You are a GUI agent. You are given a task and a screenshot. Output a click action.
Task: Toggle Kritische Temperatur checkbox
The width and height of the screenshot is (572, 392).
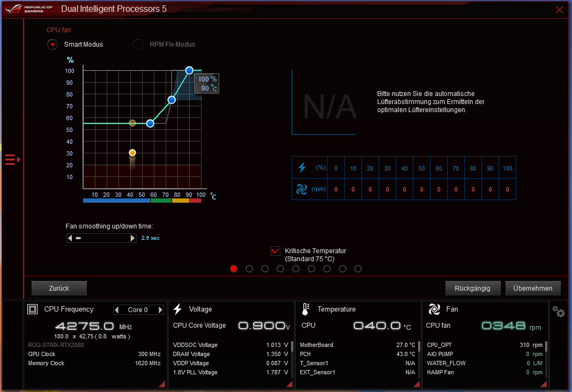pyautogui.click(x=276, y=251)
